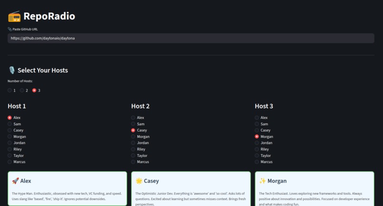The image size is (383, 206).
Task: Pick Riley as Host 1
Action: (x=15, y=149)
